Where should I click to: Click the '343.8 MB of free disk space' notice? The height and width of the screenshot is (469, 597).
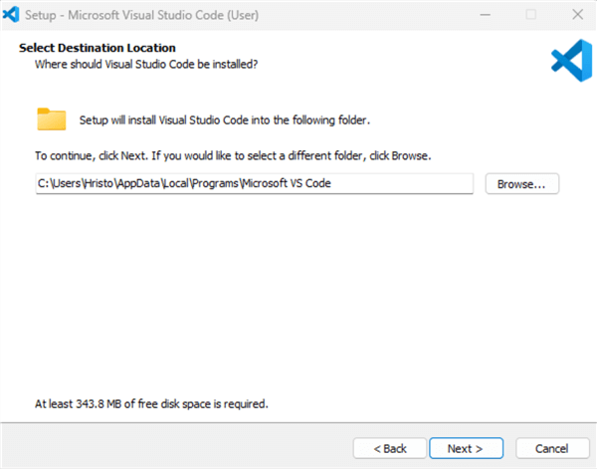151,404
